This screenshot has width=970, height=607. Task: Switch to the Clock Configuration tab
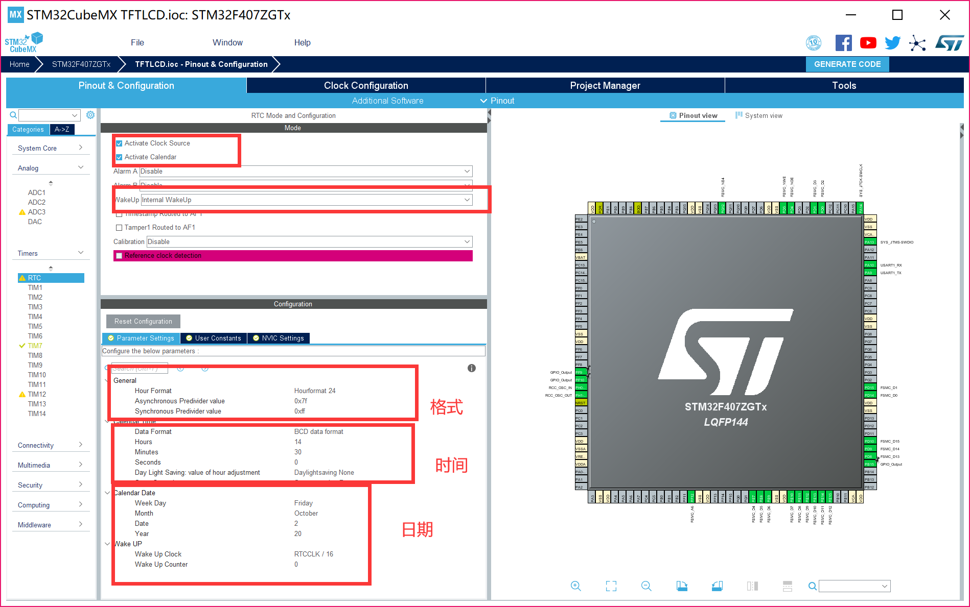366,85
